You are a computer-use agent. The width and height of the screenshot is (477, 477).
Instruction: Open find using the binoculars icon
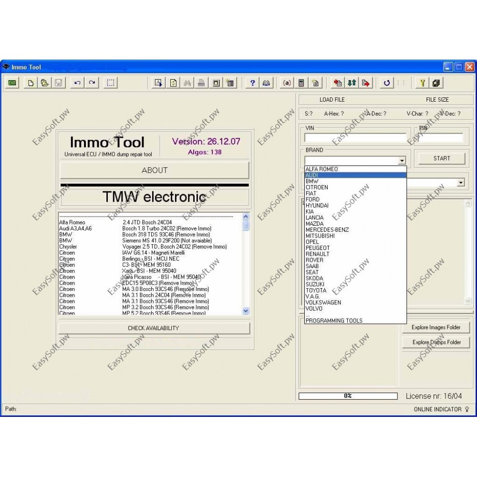point(187,83)
